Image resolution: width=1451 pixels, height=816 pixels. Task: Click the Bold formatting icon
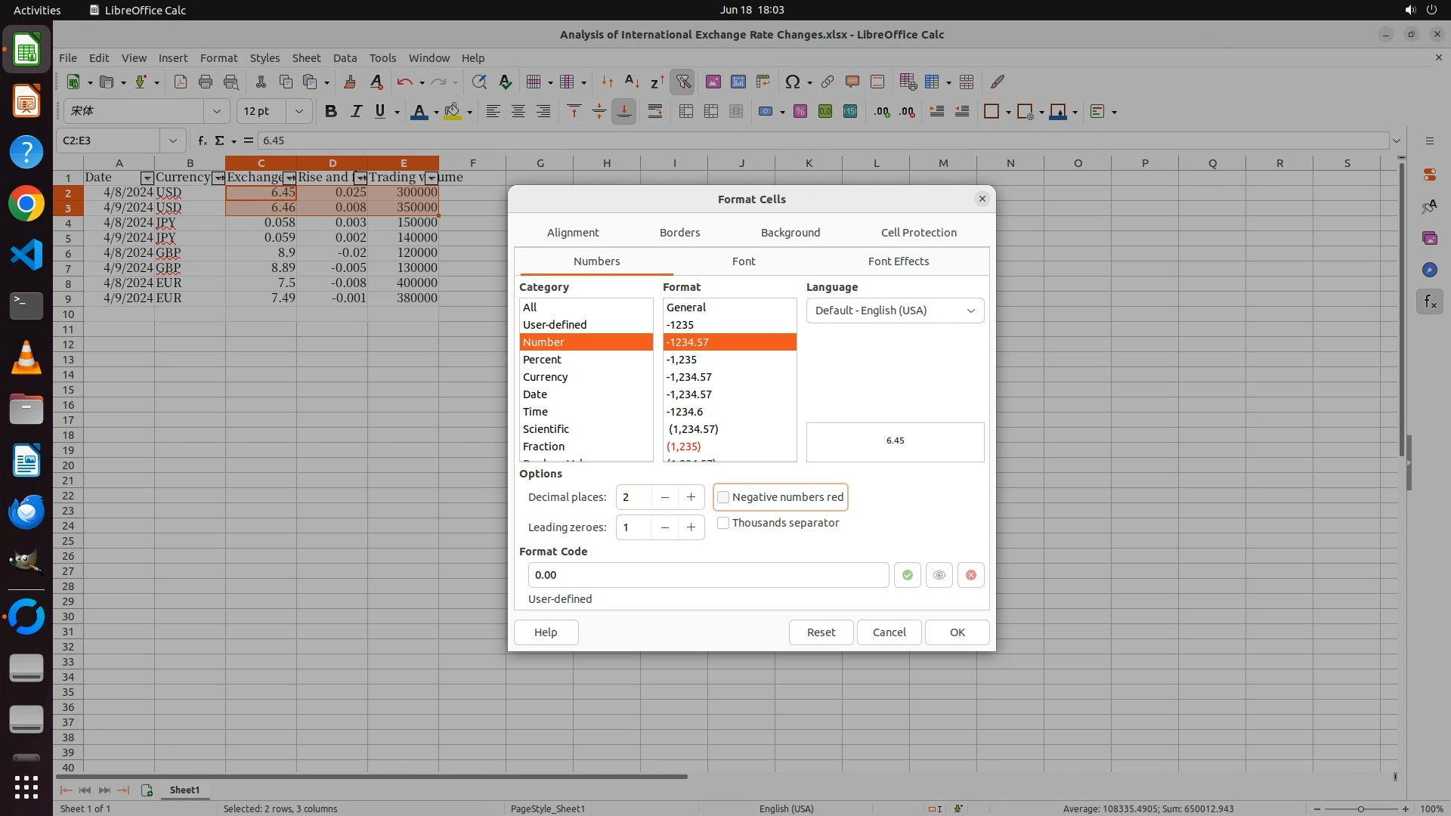click(x=330, y=112)
